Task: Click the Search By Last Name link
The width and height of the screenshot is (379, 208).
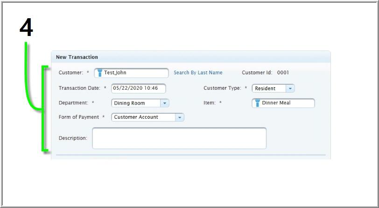Action: tap(198, 73)
